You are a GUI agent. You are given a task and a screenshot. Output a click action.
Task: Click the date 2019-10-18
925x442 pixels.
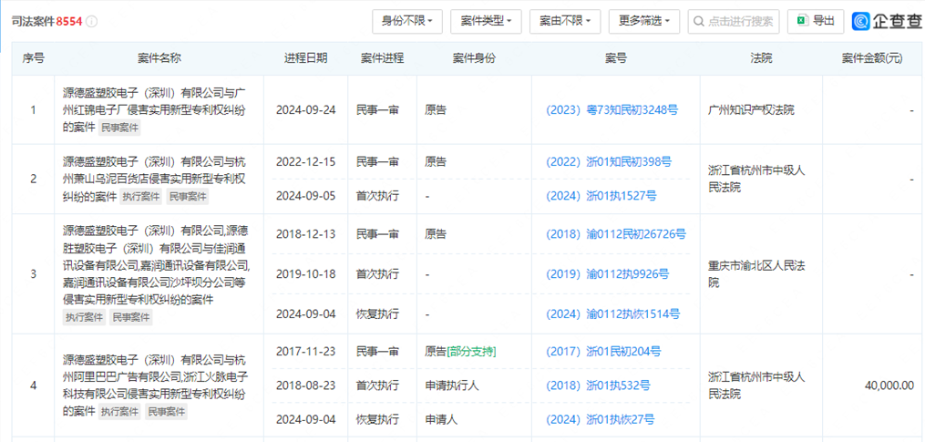[x=305, y=273]
